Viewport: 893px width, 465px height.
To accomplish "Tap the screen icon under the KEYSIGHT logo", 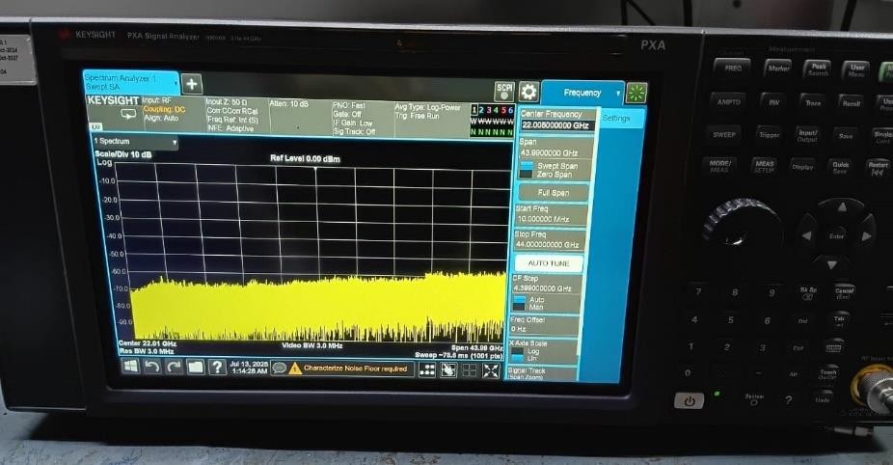I will [x=128, y=114].
